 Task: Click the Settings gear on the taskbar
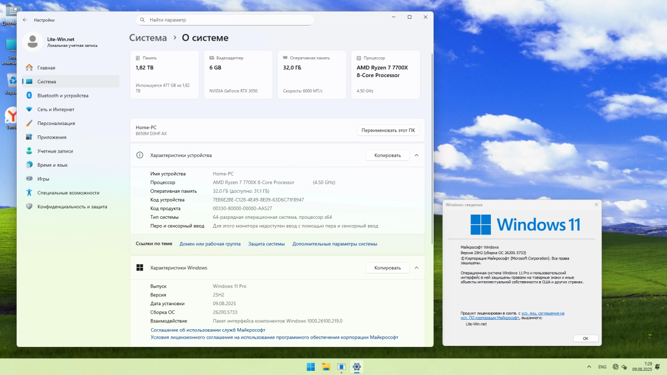pyautogui.click(x=356, y=367)
